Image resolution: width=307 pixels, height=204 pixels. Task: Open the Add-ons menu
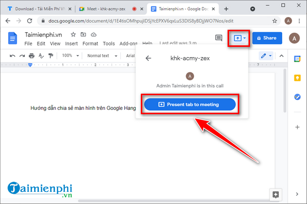pos(129,43)
